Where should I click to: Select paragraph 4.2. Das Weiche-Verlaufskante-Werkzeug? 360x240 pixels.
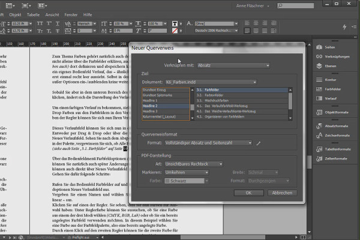click(242, 112)
